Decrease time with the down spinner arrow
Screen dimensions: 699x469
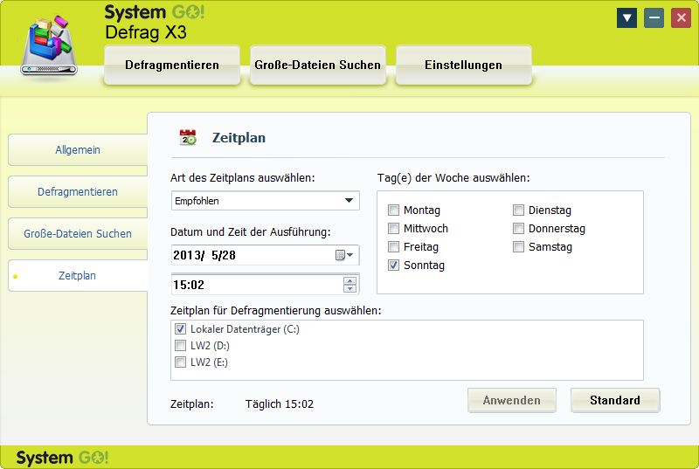click(x=350, y=288)
